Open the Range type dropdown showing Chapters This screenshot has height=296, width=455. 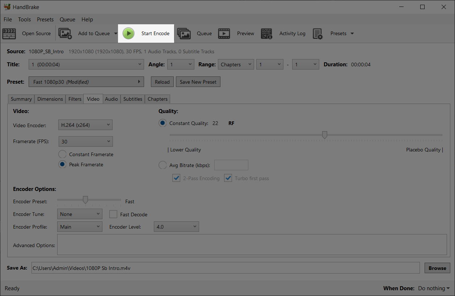(x=236, y=64)
